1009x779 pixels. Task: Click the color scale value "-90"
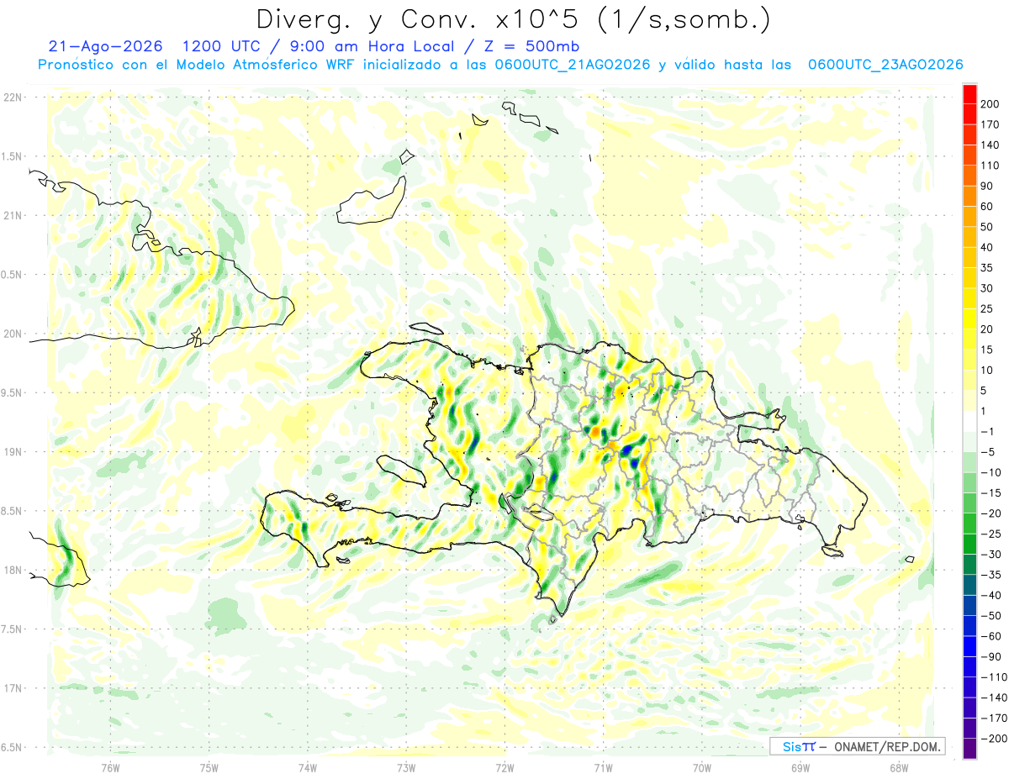coord(991,656)
